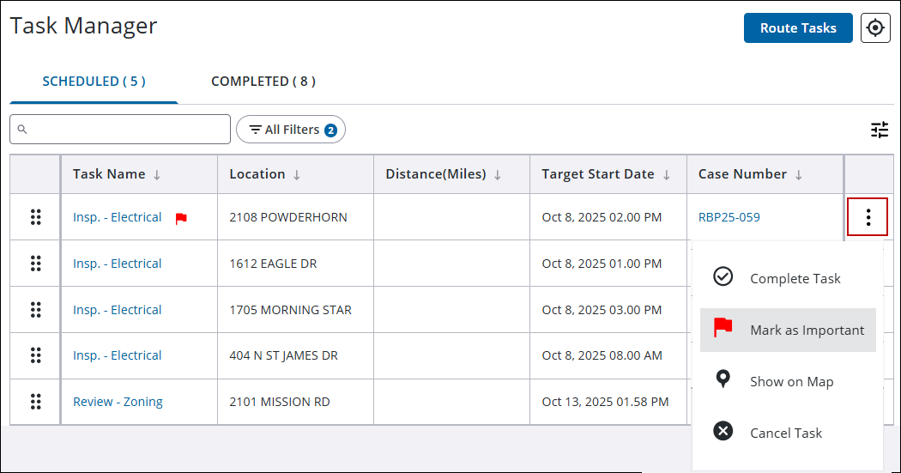901x473 pixels.
Task: Open the column settings sliders icon
Action: pyautogui.click(x=880, y=130)
